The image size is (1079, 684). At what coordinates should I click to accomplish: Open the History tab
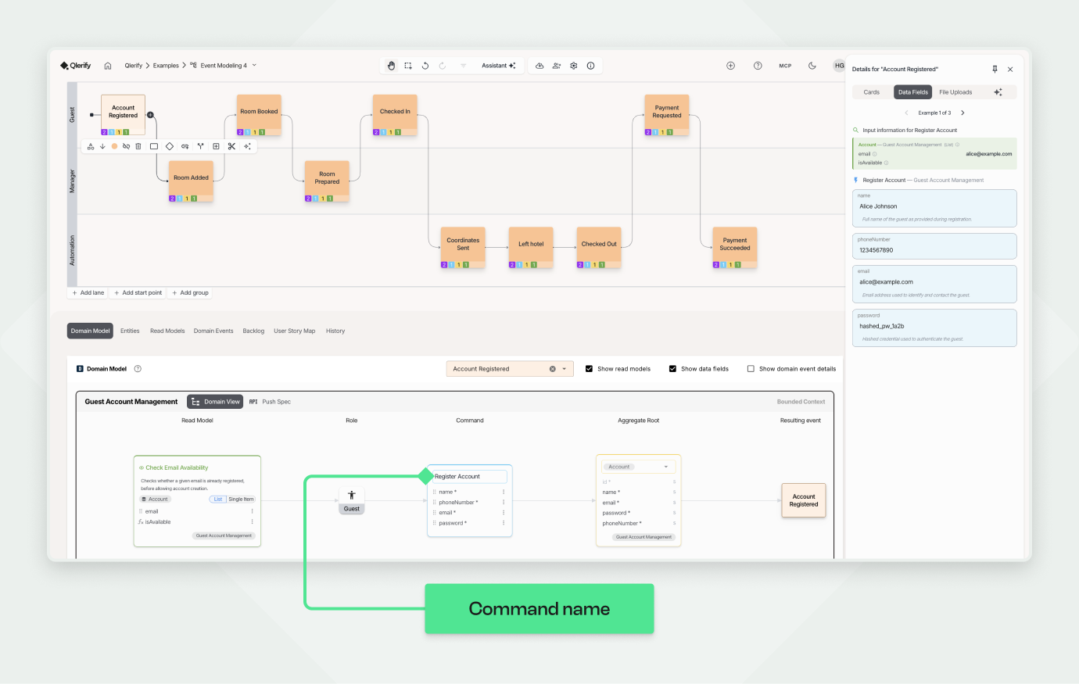[x=335, y=331]
